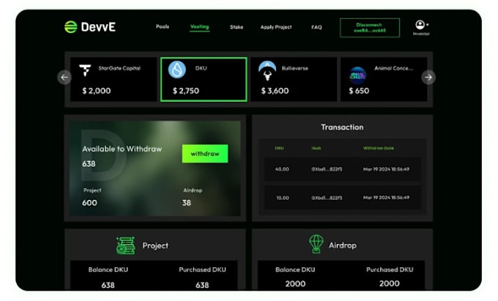
Task: Advance to the next project cards arrow
Action: (x=428, y=77)
